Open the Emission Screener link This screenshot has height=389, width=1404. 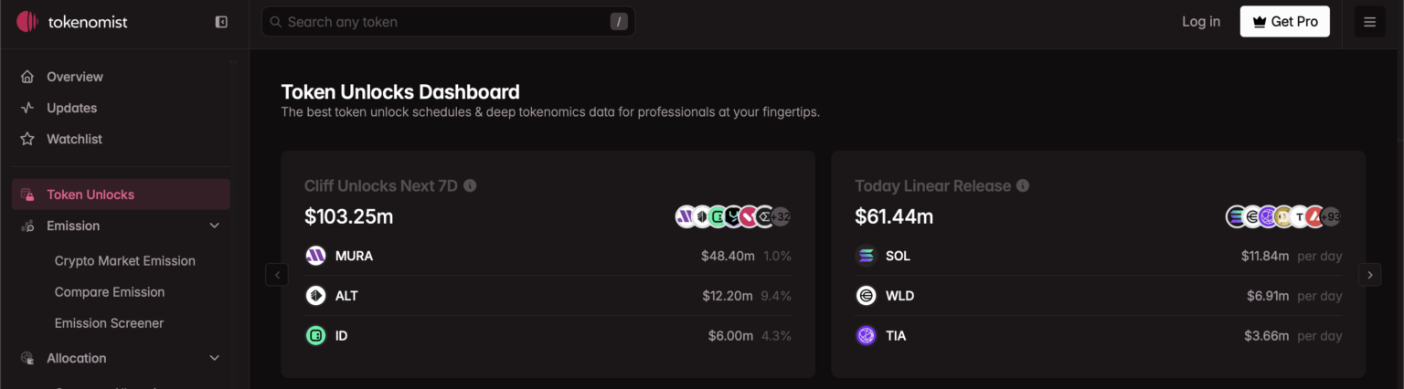[109, 323]
